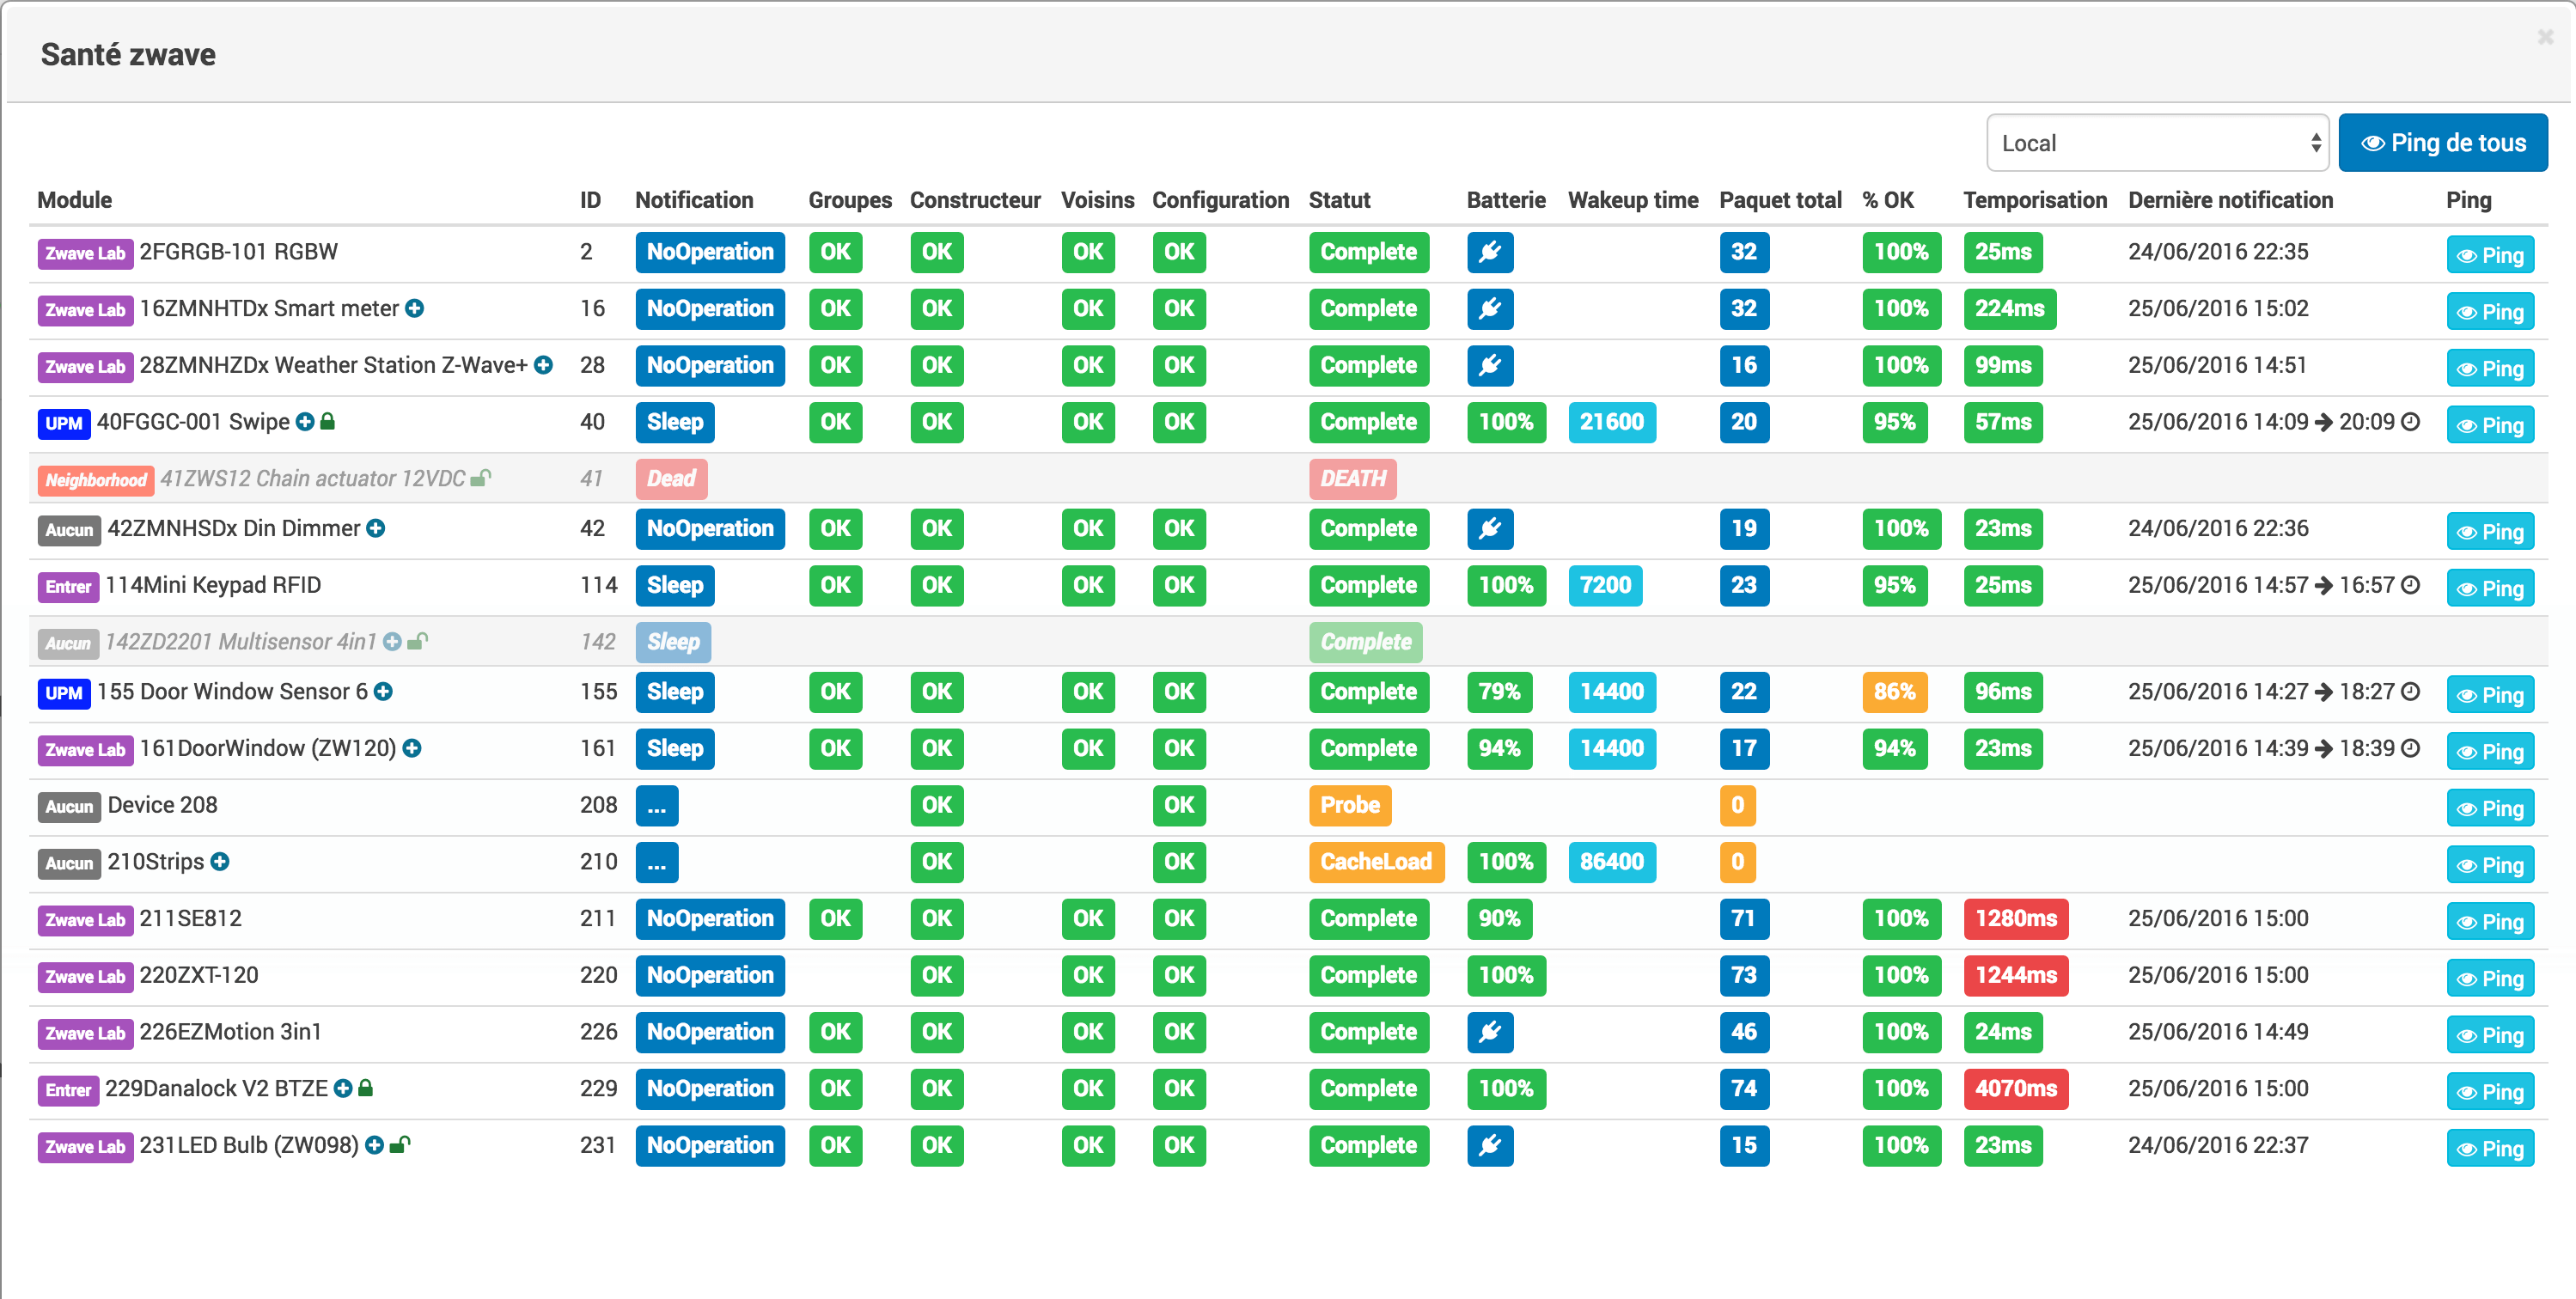This screenshot has height=1299, width=2576.
Task: Click the plus icon beside 229Danalock V2 BTZE
Action: (x=343, y=1089)
